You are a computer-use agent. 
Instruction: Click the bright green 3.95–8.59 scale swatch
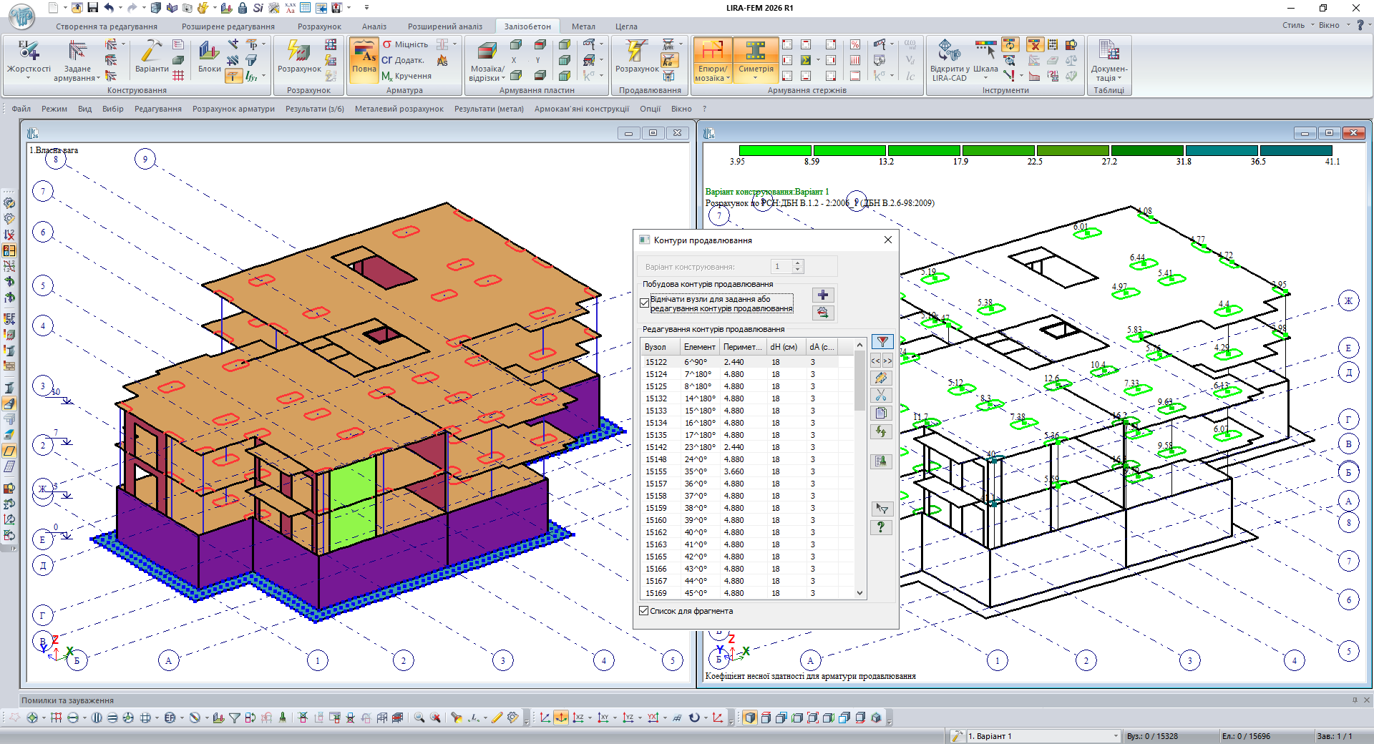tap(775, 150)
